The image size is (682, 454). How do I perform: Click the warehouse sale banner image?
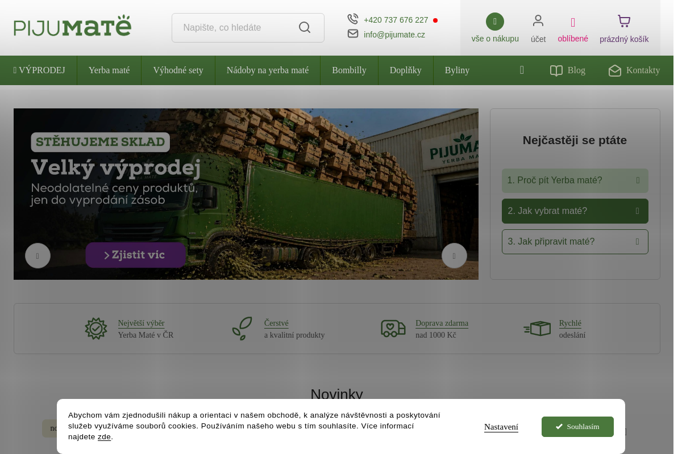click(246, 194)
